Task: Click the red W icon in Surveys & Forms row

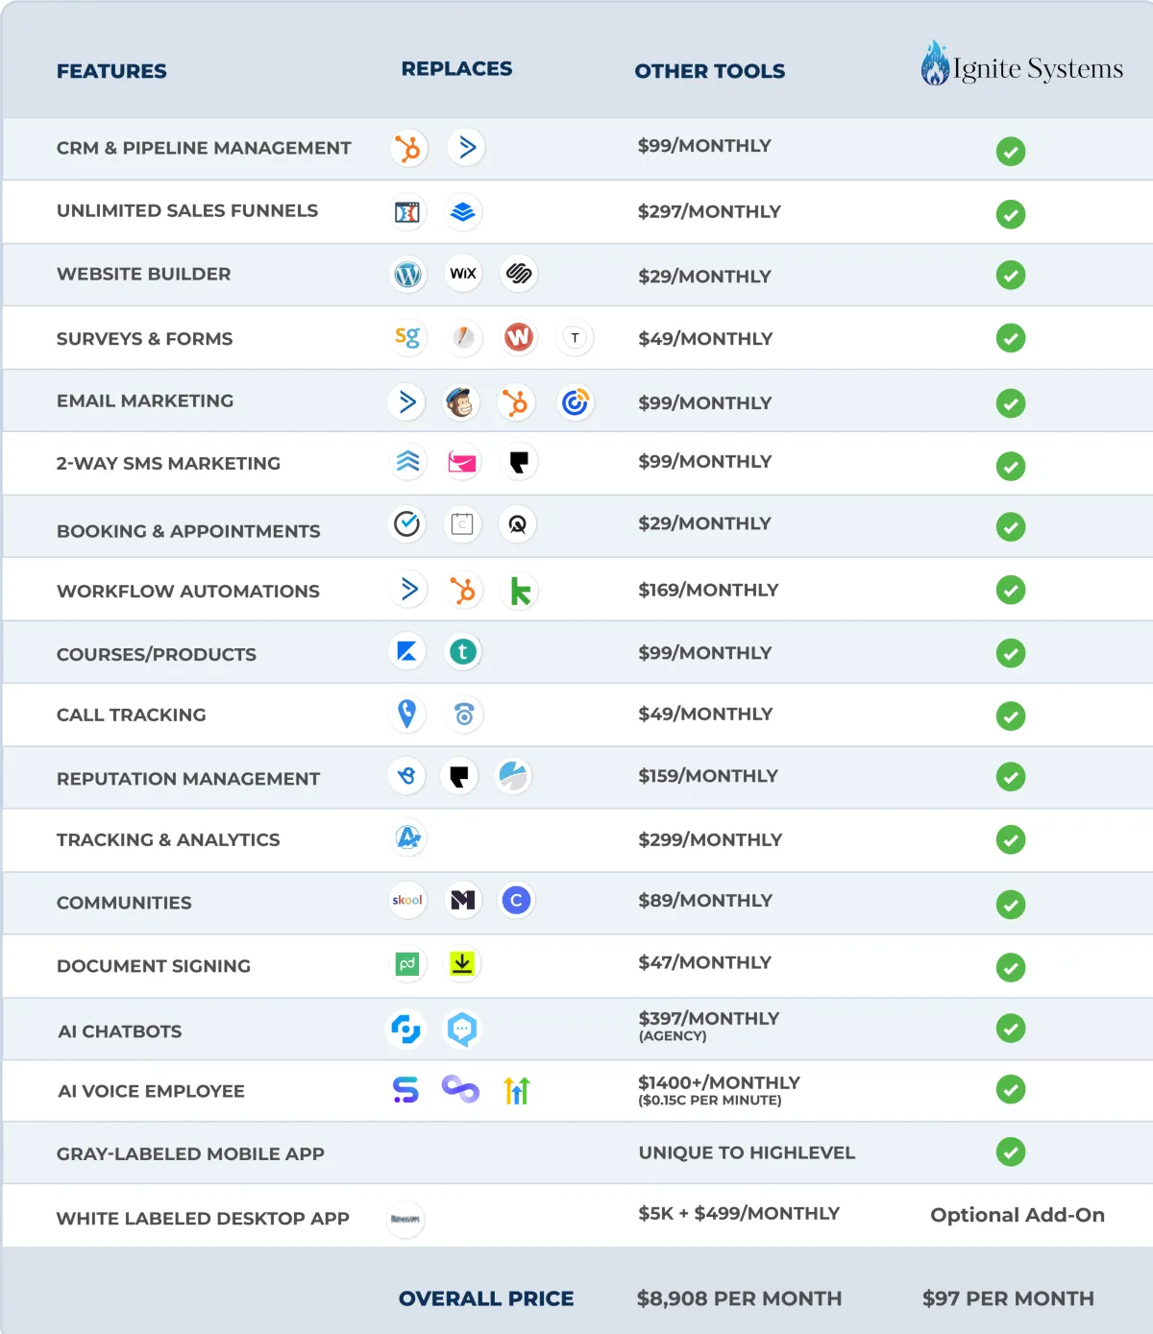Action: click(x=519, y=337)
